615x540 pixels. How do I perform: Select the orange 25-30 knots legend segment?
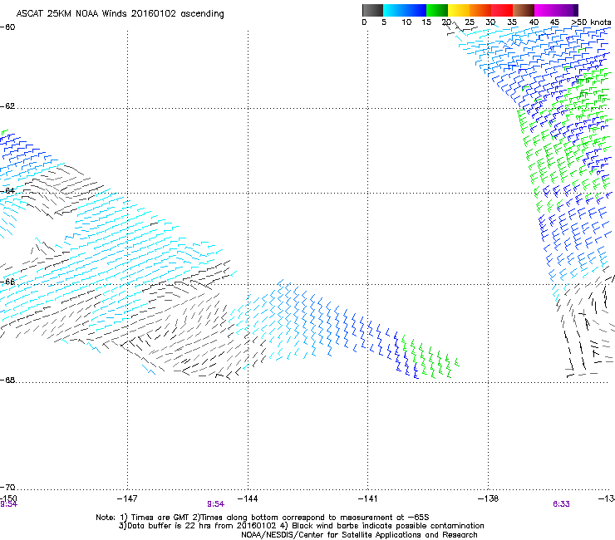tap(480, 10)
